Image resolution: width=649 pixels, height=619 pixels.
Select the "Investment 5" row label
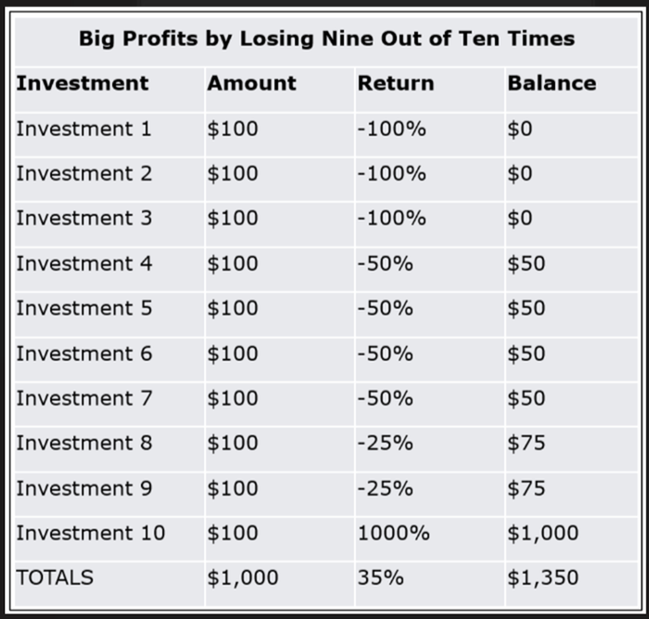pos(84,308)
